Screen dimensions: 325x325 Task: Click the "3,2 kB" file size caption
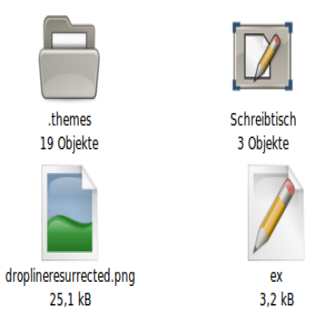(x=276, y=299)
